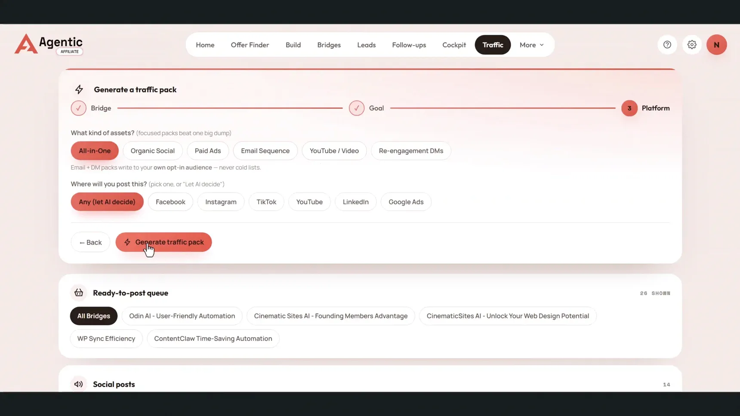Click the Platform step label

(656, 108)
